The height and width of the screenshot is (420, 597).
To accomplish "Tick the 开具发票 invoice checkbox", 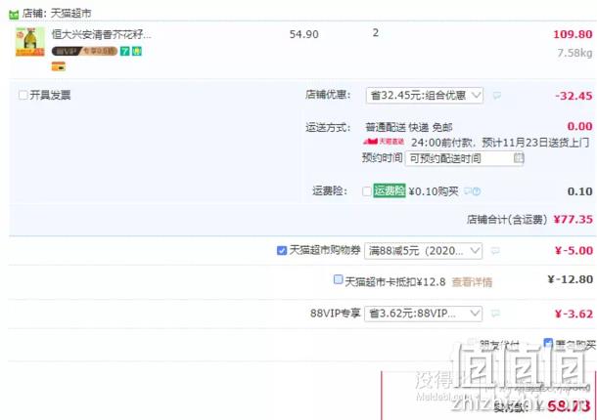I will click(x=23, y=95).
